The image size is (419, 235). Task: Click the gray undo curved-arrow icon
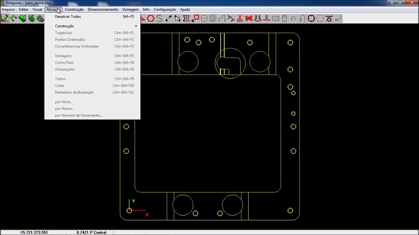[x=293, y=18]
